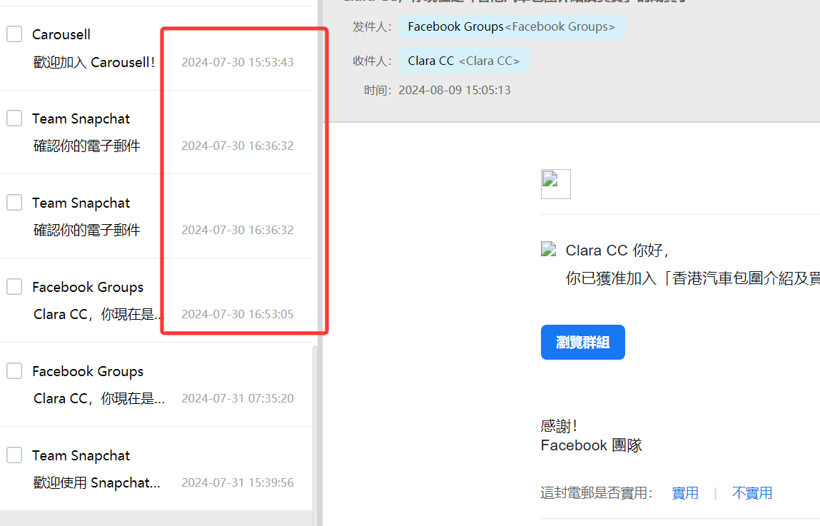Tick checkbox of Facebook Groups email 07:35:20

click(x=14, y=370)
